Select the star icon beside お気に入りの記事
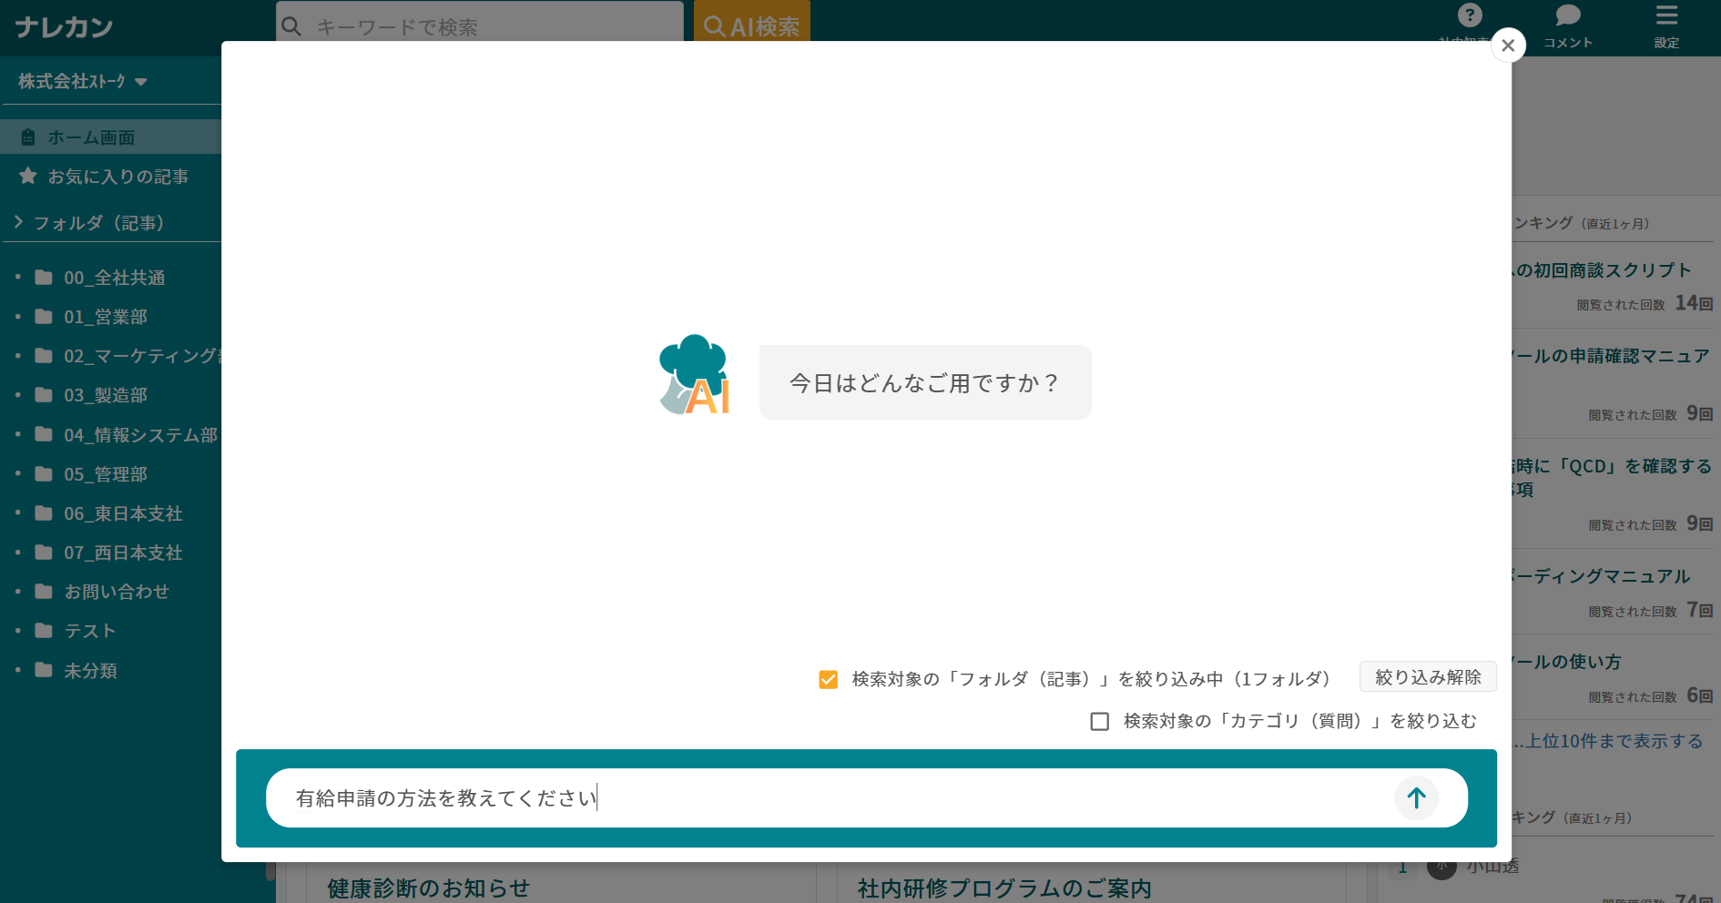Image resolution: width=1721 pixels, height=903 pixels. point(26,176)
